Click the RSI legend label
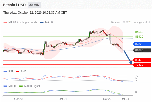 [11, 72]
